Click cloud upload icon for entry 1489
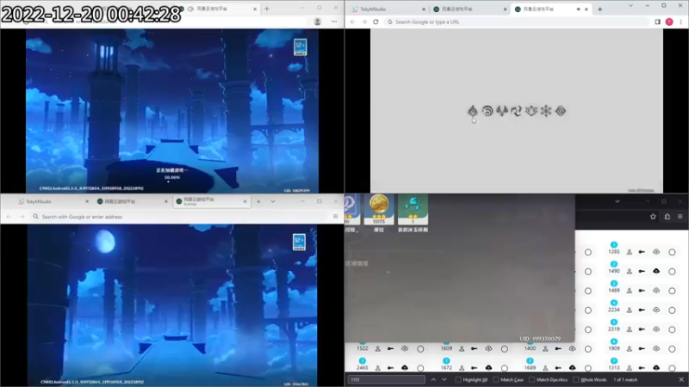The width and height of the screenshot is (689, 387). 656,291
